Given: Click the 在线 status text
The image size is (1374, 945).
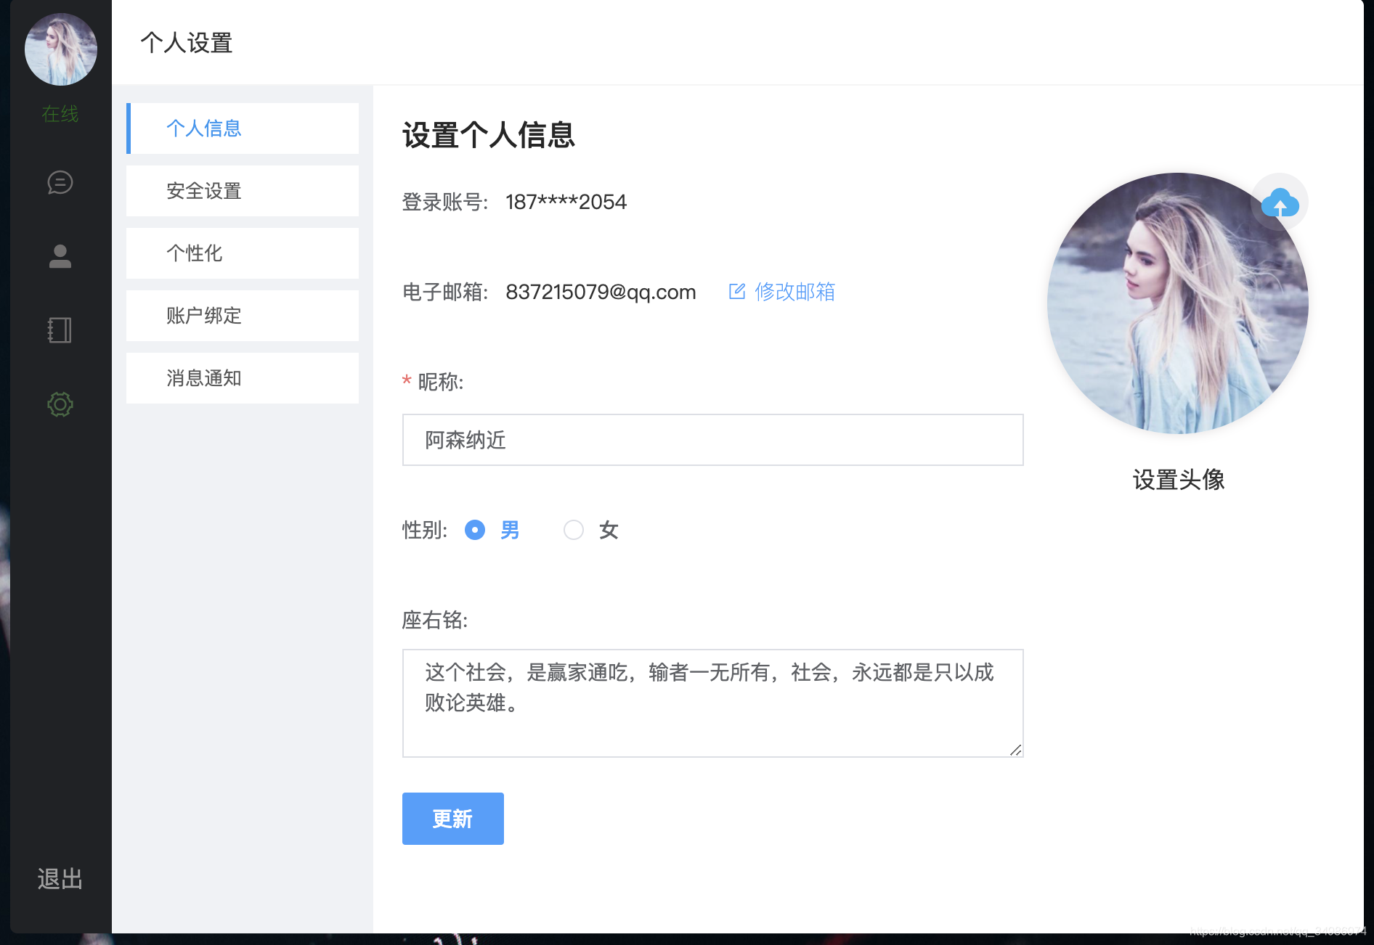Looking at the screenshot, I should click(x=60, y=114).
